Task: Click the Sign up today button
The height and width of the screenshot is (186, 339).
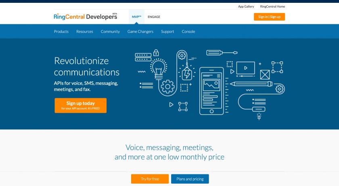Action: (x=80, y=106)
